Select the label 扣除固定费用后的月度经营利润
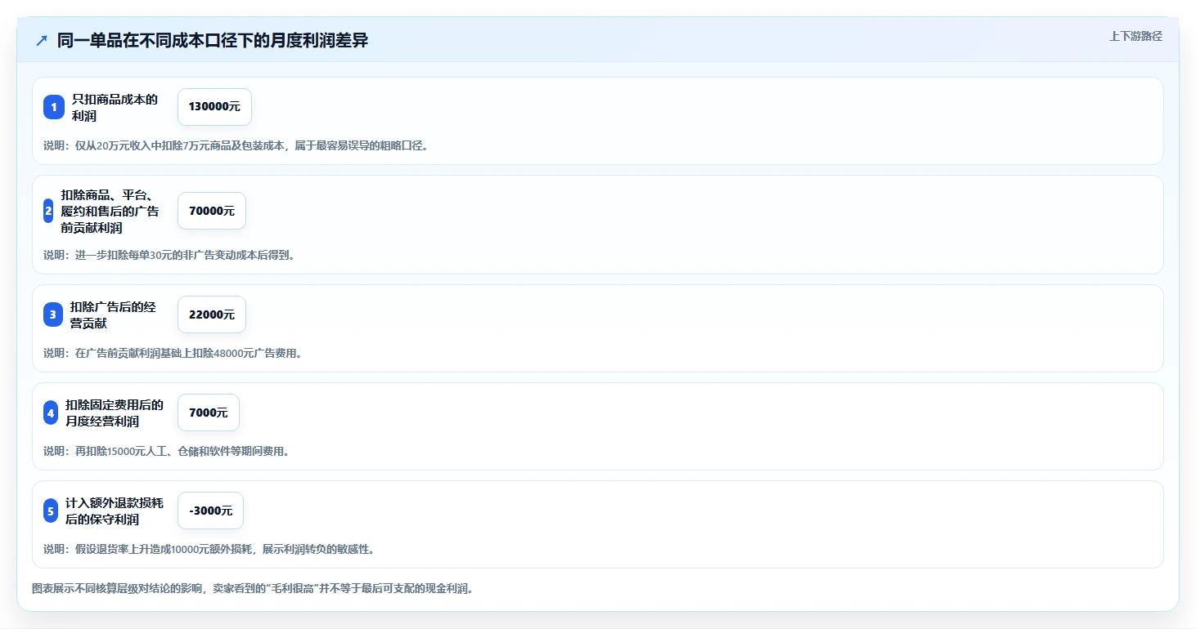The height and width of the screenshot is (629, 1196). (x=115, y=413)
